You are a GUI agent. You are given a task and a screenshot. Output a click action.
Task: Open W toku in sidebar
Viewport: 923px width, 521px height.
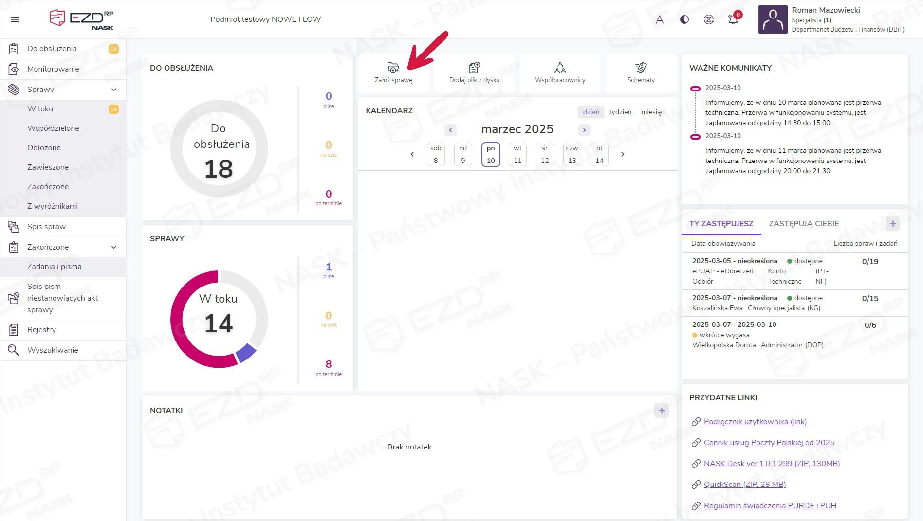40,109
